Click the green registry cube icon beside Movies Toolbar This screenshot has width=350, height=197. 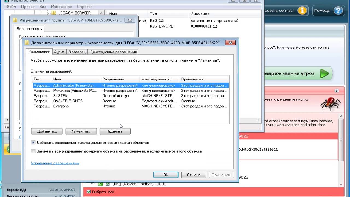tap(101, 184)
